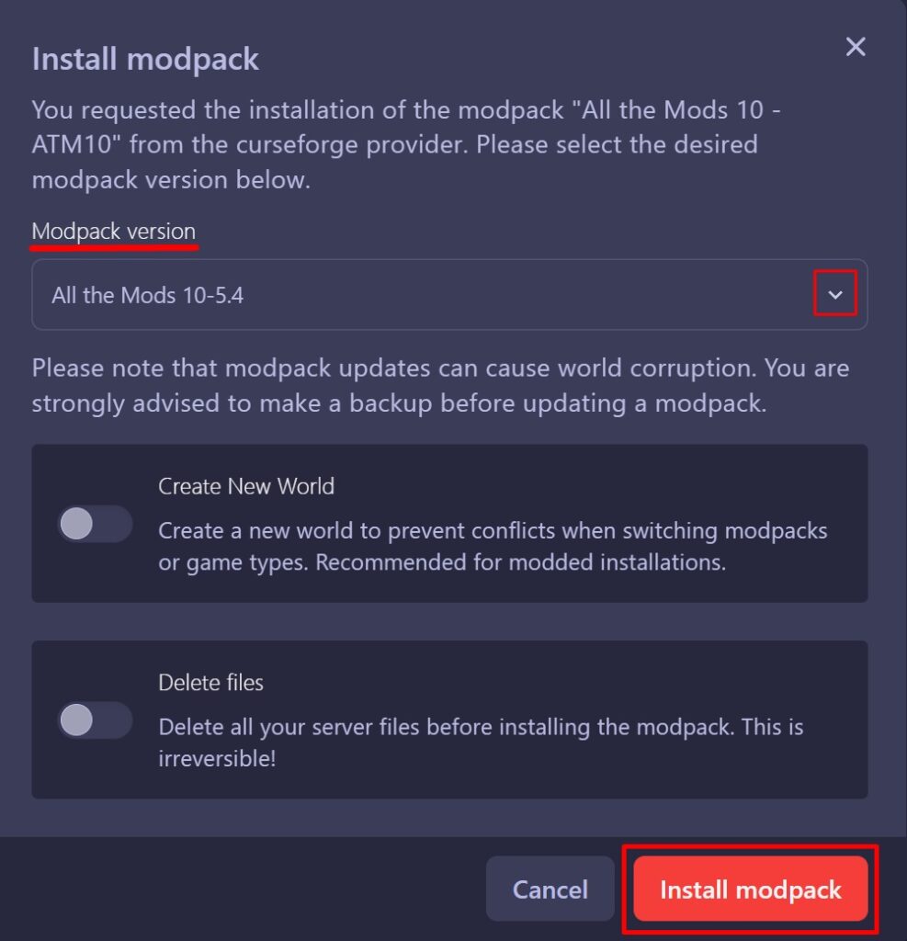Select the "Create New World" heading text
Viewport: 907px width, 941px height.
click(x=246, y=486)
